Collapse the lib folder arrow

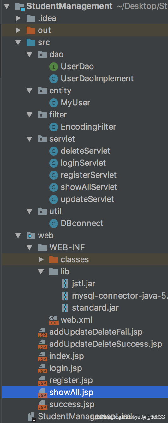[41, 272]
